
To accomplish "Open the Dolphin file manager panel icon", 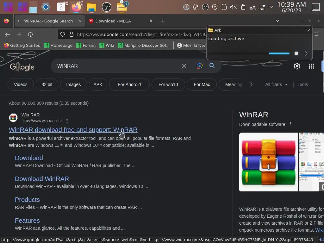I will 91,7.
